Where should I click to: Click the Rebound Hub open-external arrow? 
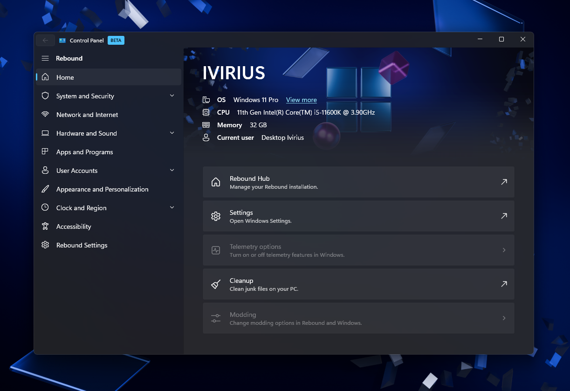504,182
